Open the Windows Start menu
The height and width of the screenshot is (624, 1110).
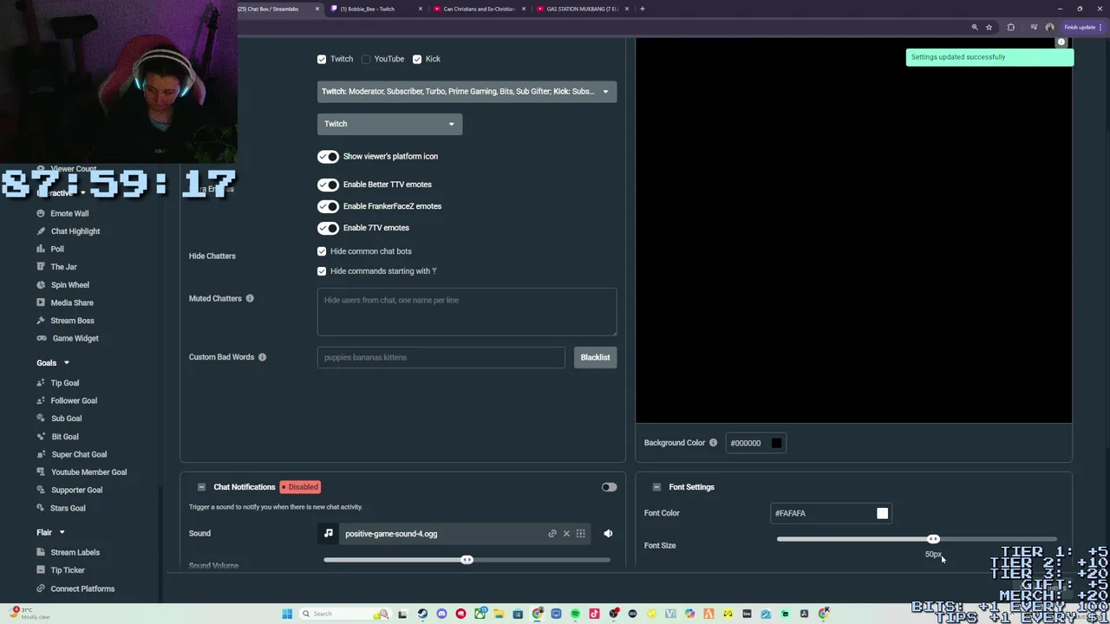coord(287,614)
